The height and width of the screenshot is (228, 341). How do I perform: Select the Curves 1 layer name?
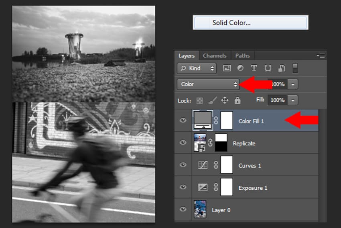250,166
